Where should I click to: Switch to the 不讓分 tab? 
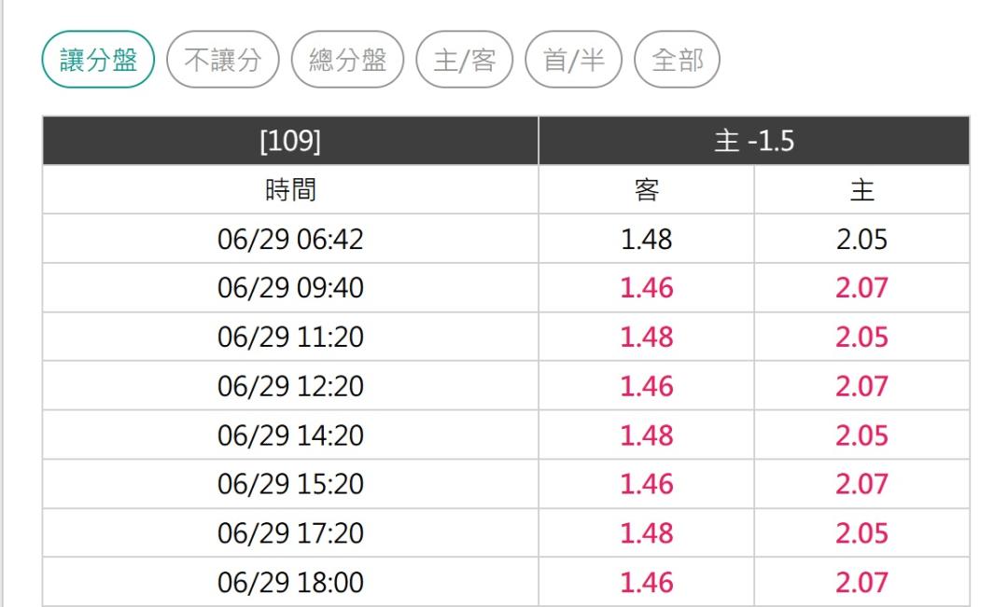pyautogui.click(x=223, y=60)
